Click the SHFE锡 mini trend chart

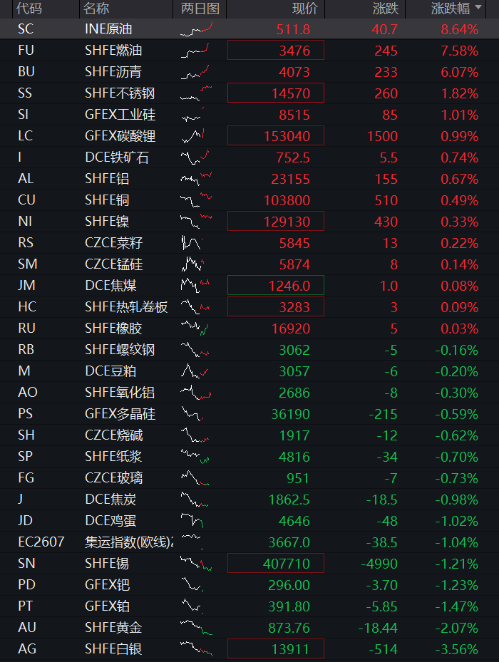tap(197, 564)
